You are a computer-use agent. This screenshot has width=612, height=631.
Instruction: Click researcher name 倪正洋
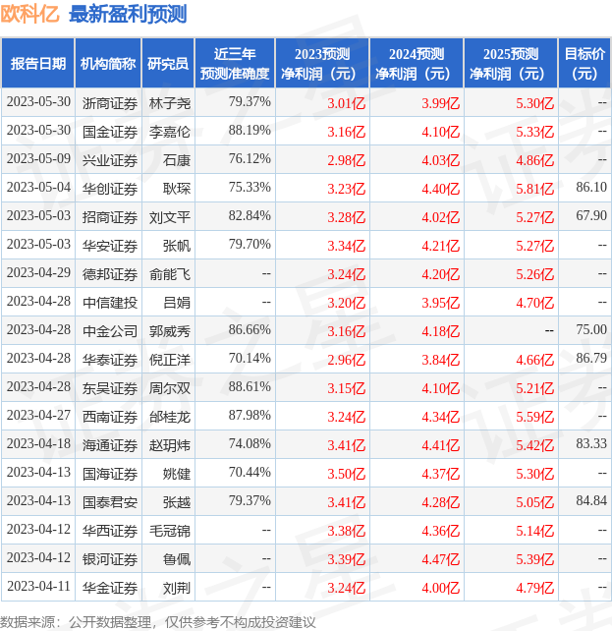tap(170, 360)
